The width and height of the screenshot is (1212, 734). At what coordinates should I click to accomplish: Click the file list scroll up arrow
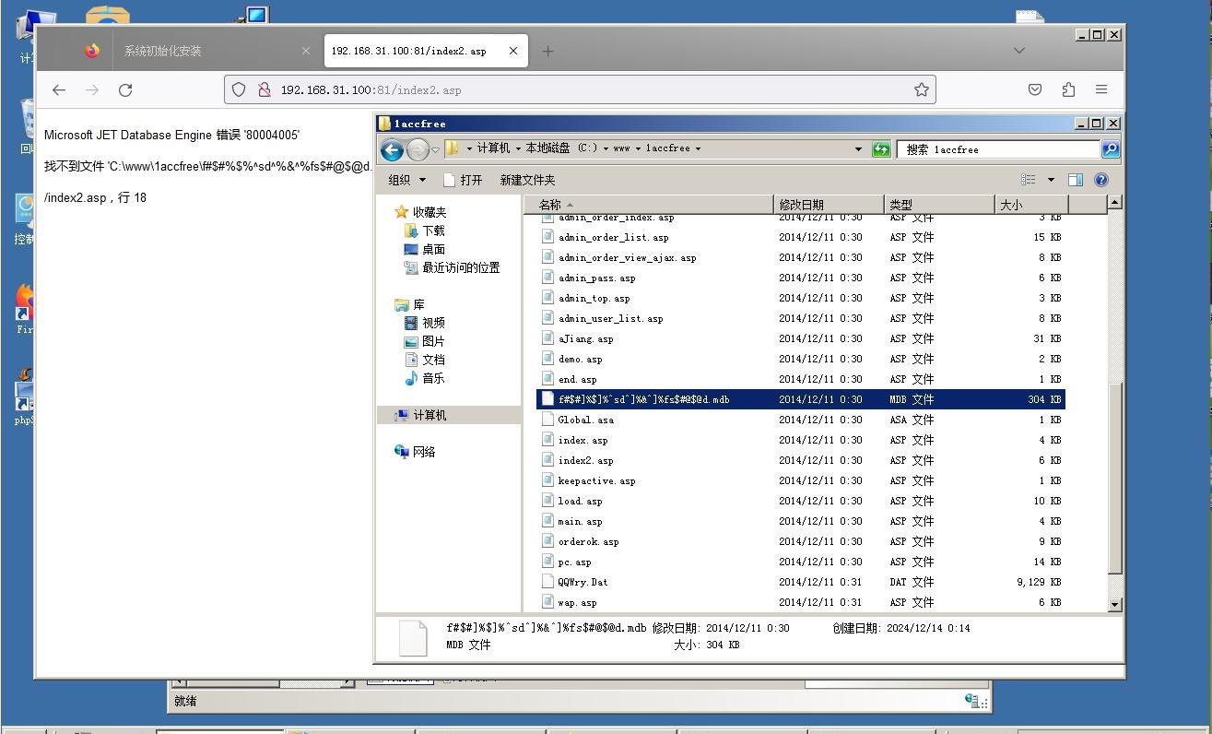point(1114,202)
